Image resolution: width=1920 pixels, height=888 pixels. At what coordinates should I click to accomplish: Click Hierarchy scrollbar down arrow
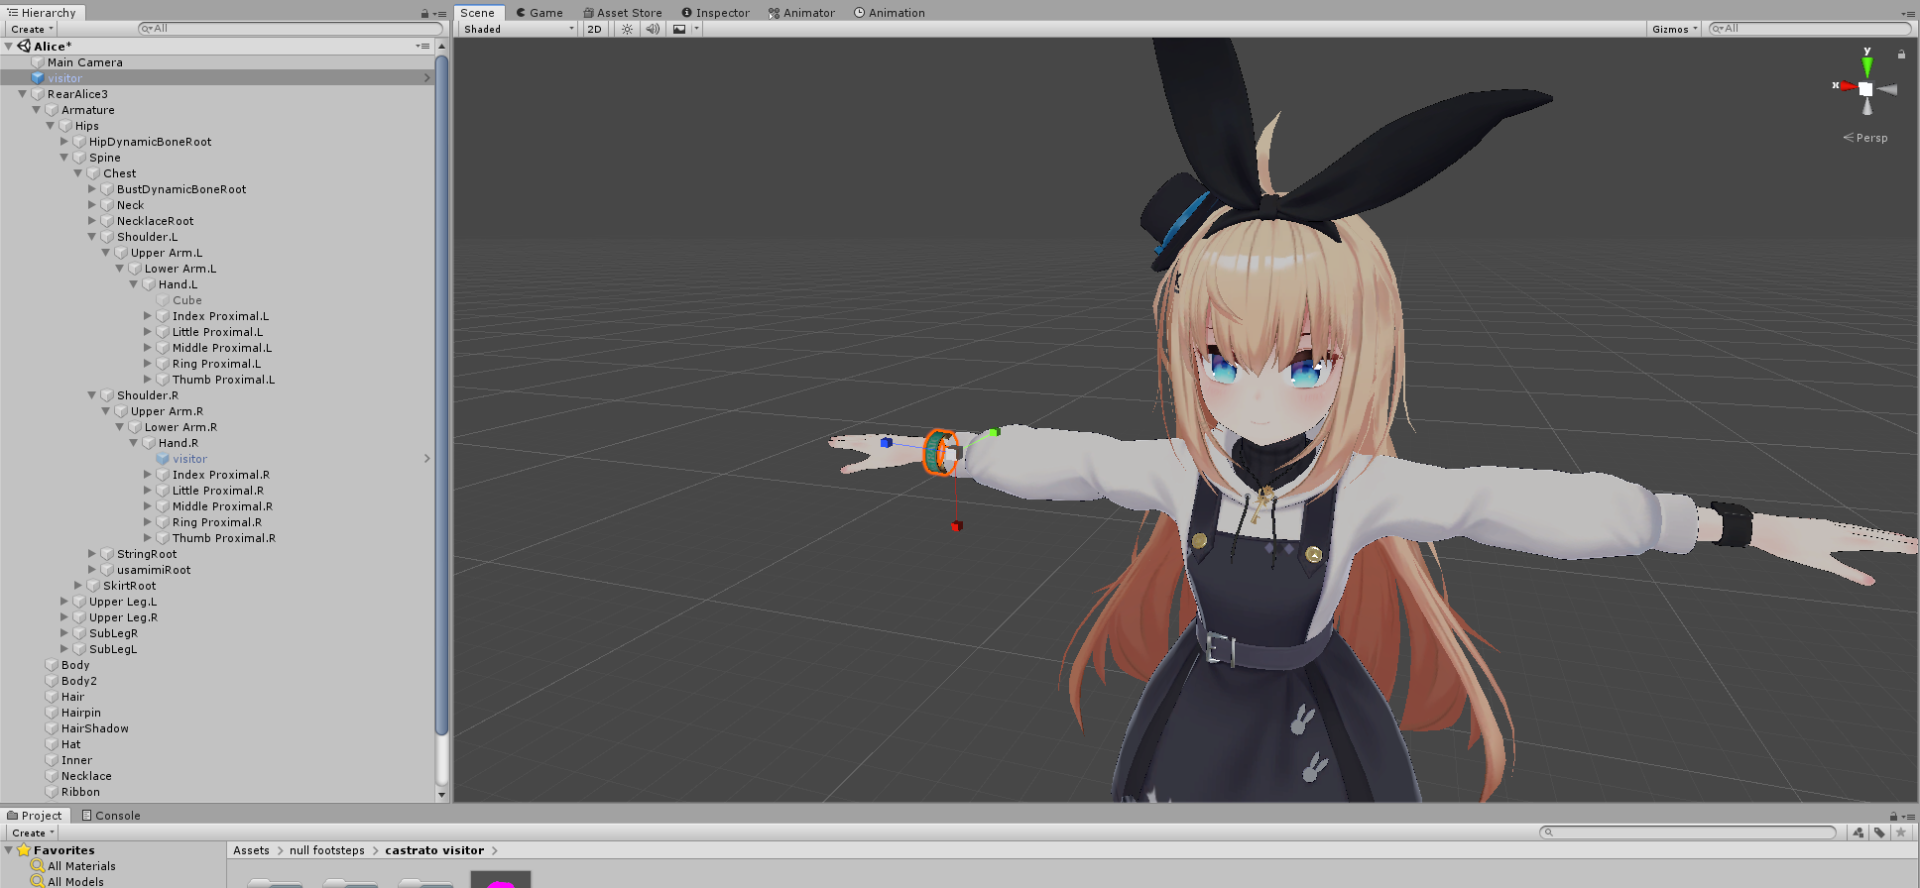441,795
